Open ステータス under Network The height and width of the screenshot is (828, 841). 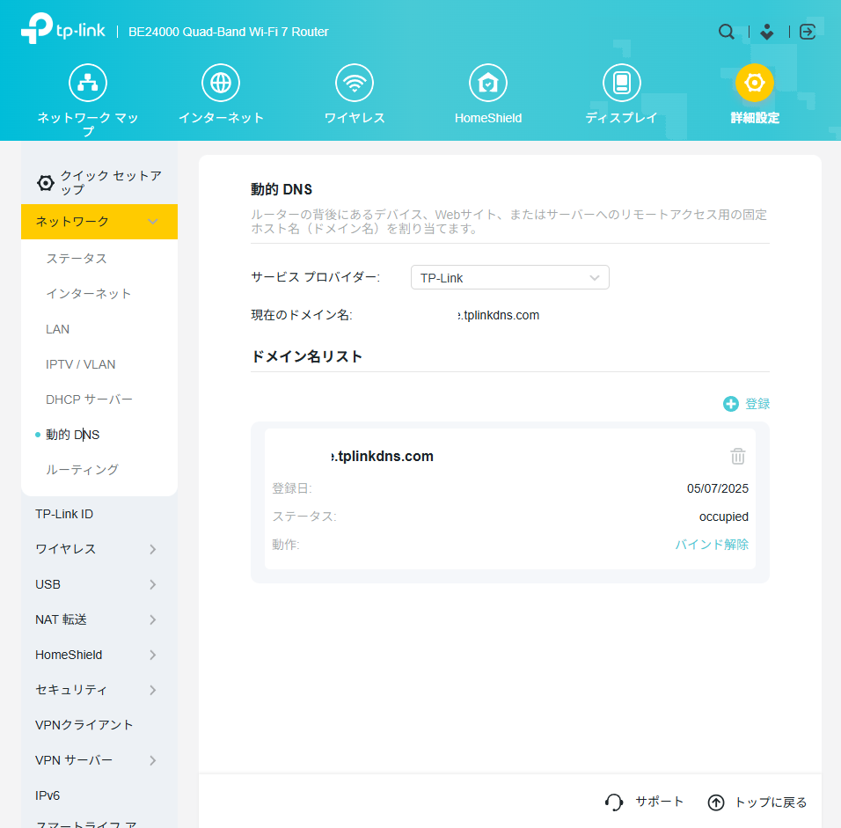[x=77, y=259]
